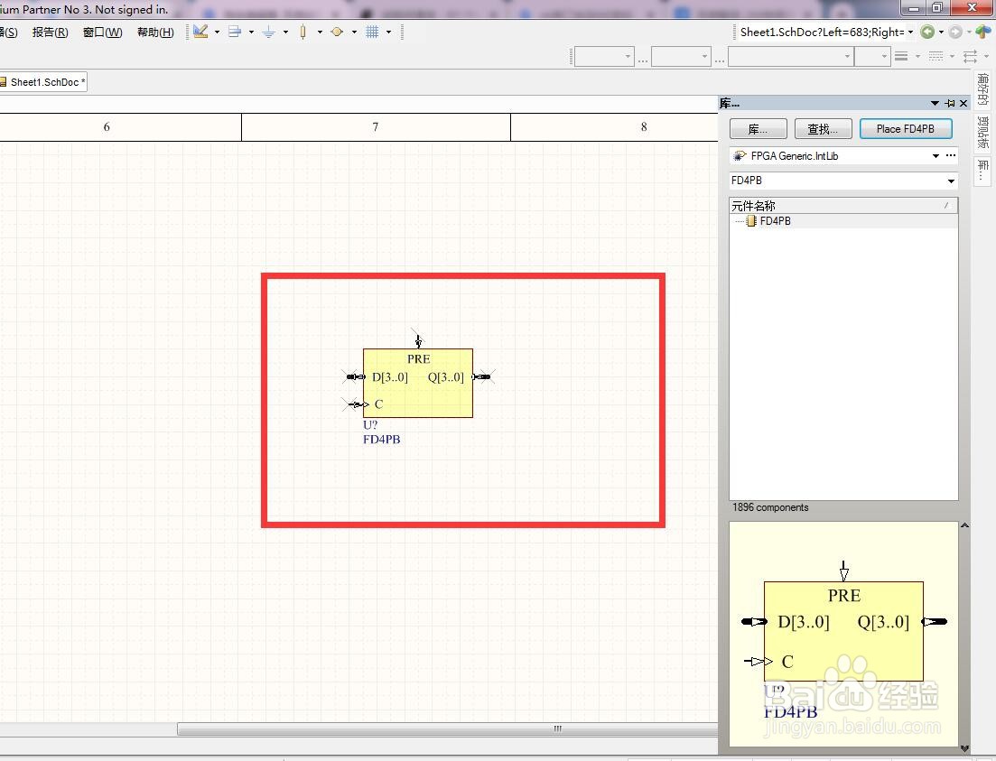The width and height of the screenshot is (996, 761).
Task: Click the Place FD4PB button
Action: tap(906, 129)
